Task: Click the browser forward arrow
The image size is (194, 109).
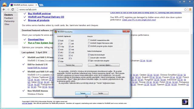Action: pyautogui.click(x=8, y=9)
